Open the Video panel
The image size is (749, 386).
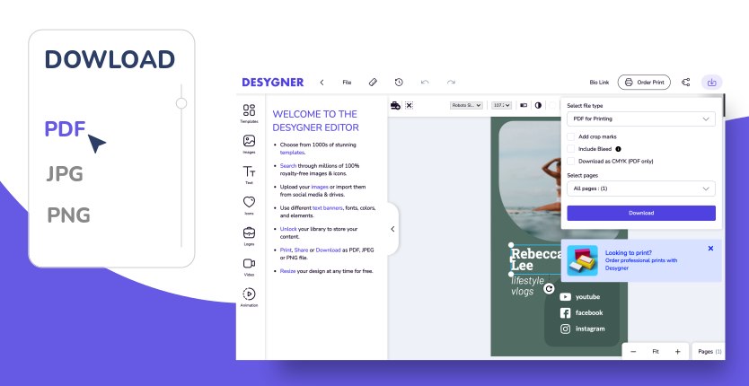249,267
